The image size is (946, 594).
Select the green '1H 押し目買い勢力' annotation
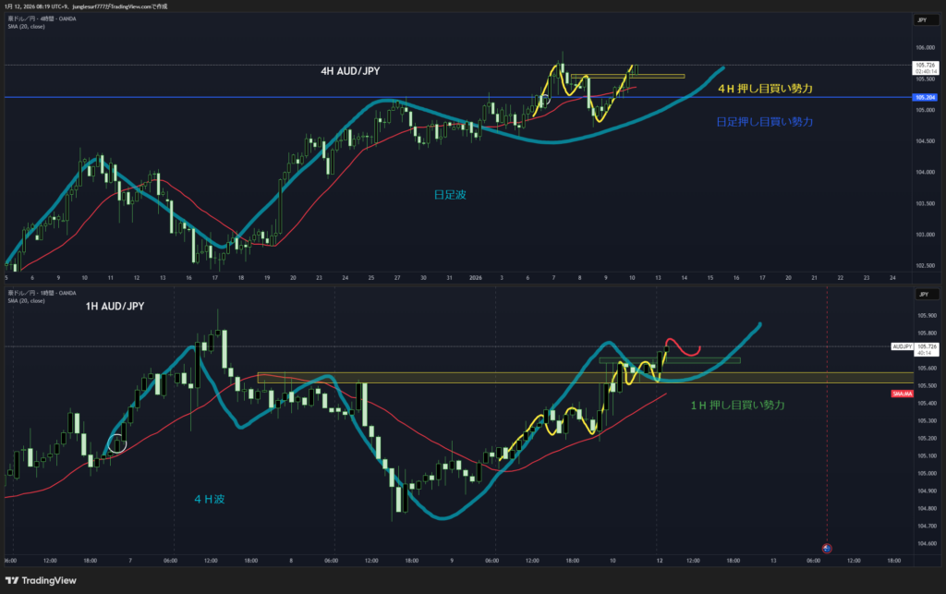[x=737, y=406]
